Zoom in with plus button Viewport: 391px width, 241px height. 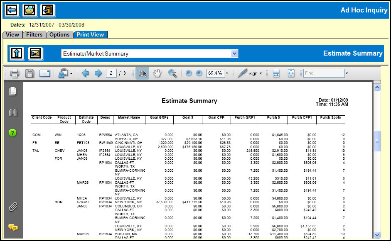tap(199, 73)
